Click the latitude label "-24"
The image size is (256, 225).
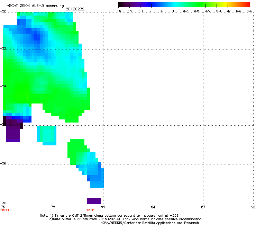[3, 86]
